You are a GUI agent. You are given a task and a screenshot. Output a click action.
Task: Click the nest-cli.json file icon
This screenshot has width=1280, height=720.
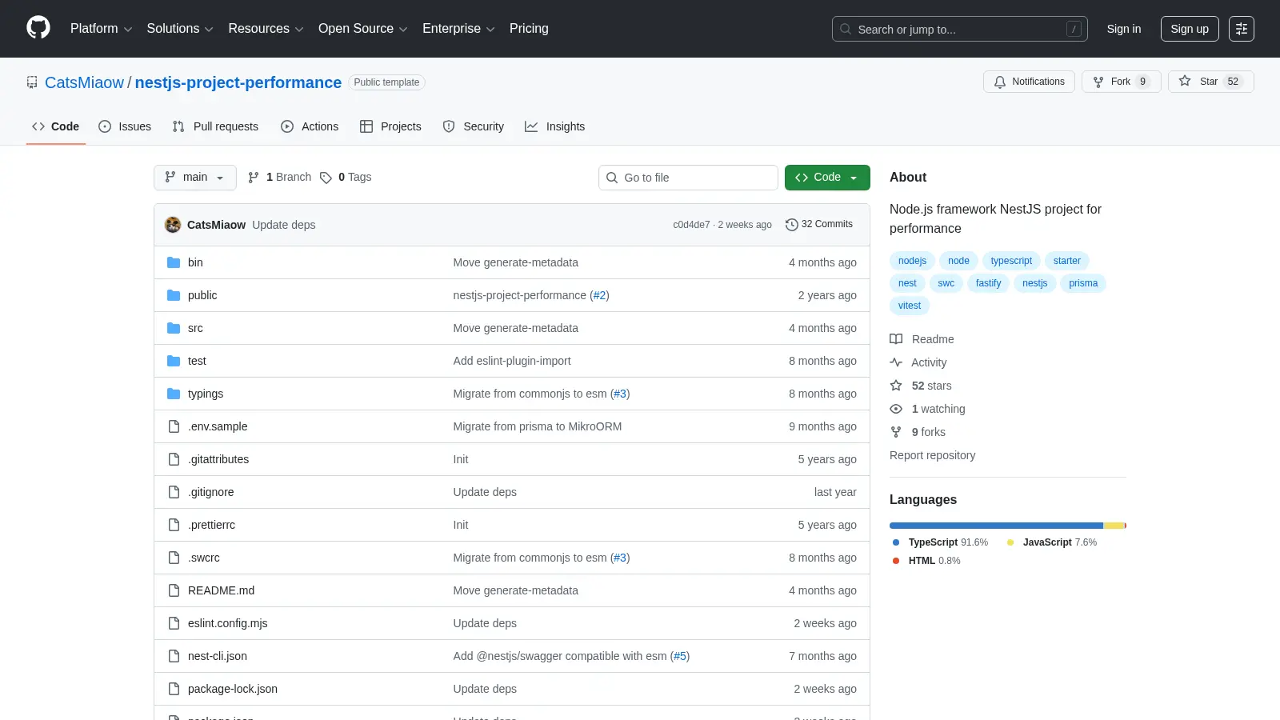(x=174, y=656)
